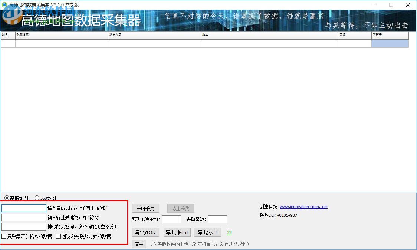Check the 过滤没有联系方式的数据 box
Viewport: 417px width, 250px height.
[x=58, y=236]
